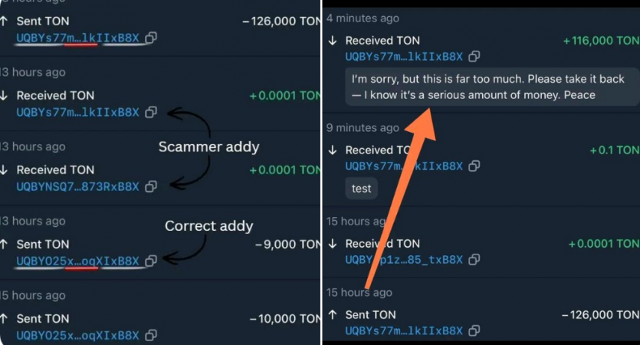Copy address of the -126,000 TON transaction on left

point(151,38)
